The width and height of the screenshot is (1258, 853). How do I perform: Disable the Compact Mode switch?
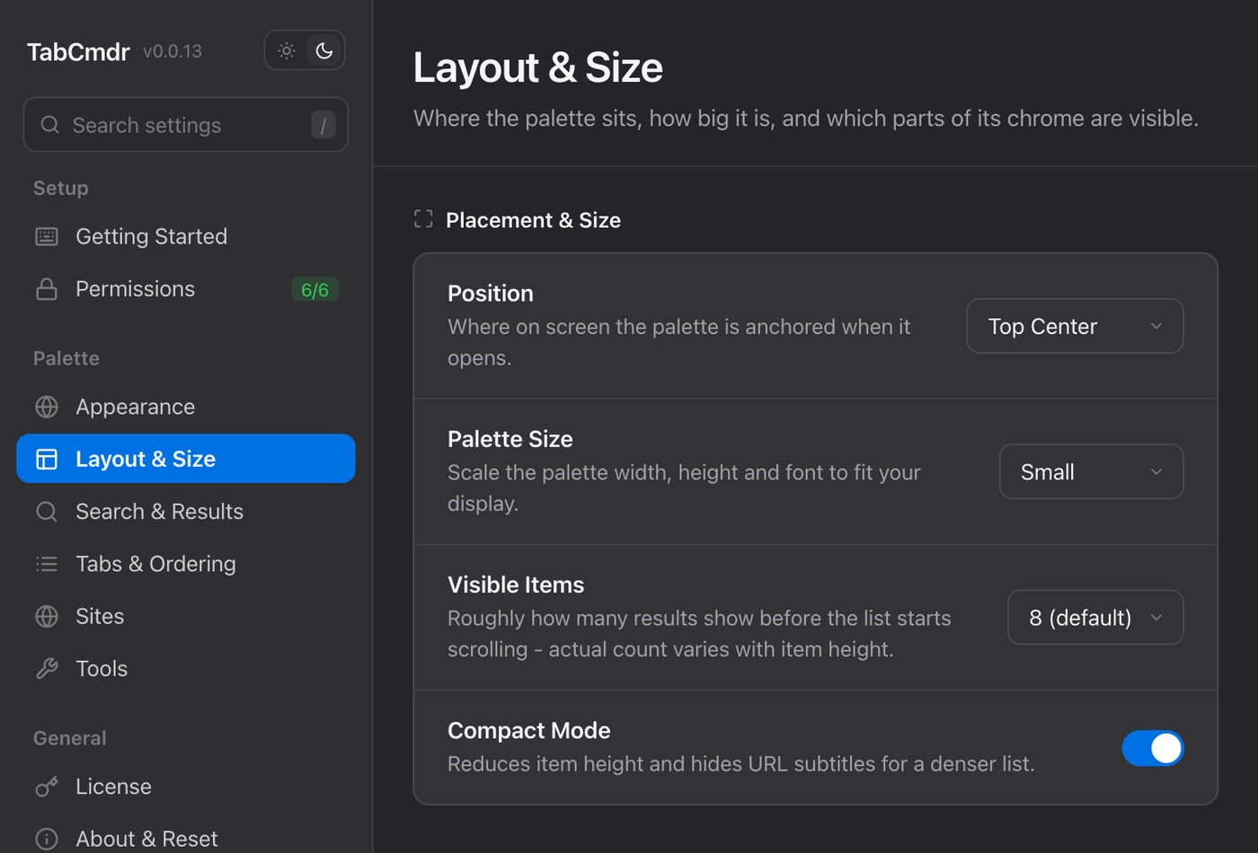point(1153,748)
